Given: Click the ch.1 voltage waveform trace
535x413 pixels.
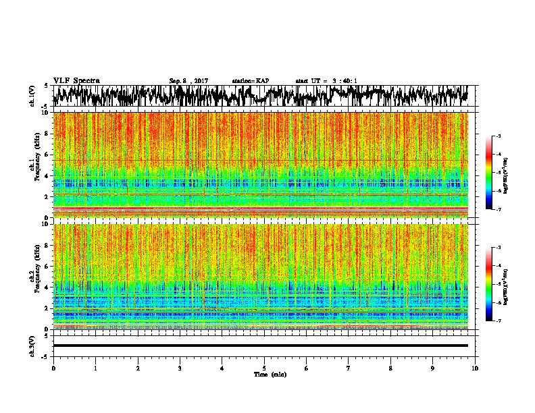Looking at the screenshot, I should (x=260, y=96).
